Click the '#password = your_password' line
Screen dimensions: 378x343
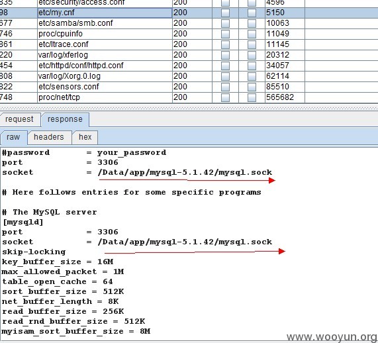pos(84,153)
